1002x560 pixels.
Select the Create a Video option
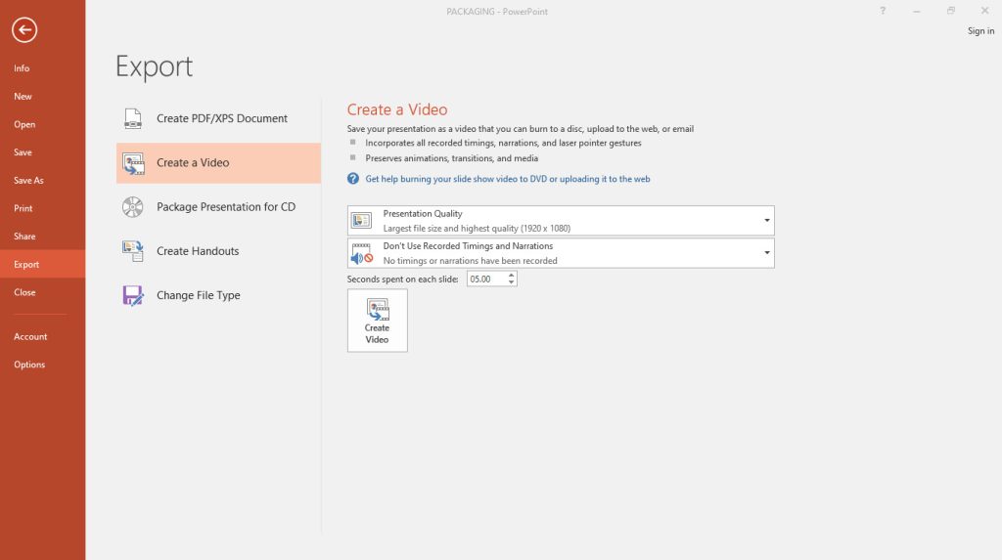point(218,163)
